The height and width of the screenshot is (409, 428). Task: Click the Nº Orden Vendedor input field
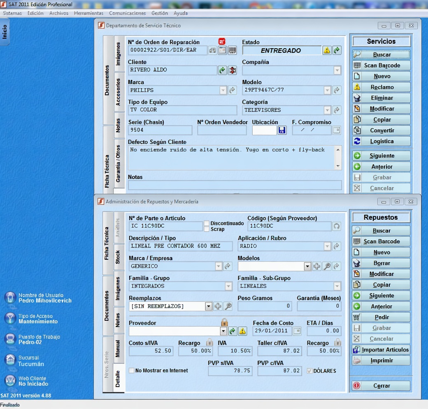[222, 130]
